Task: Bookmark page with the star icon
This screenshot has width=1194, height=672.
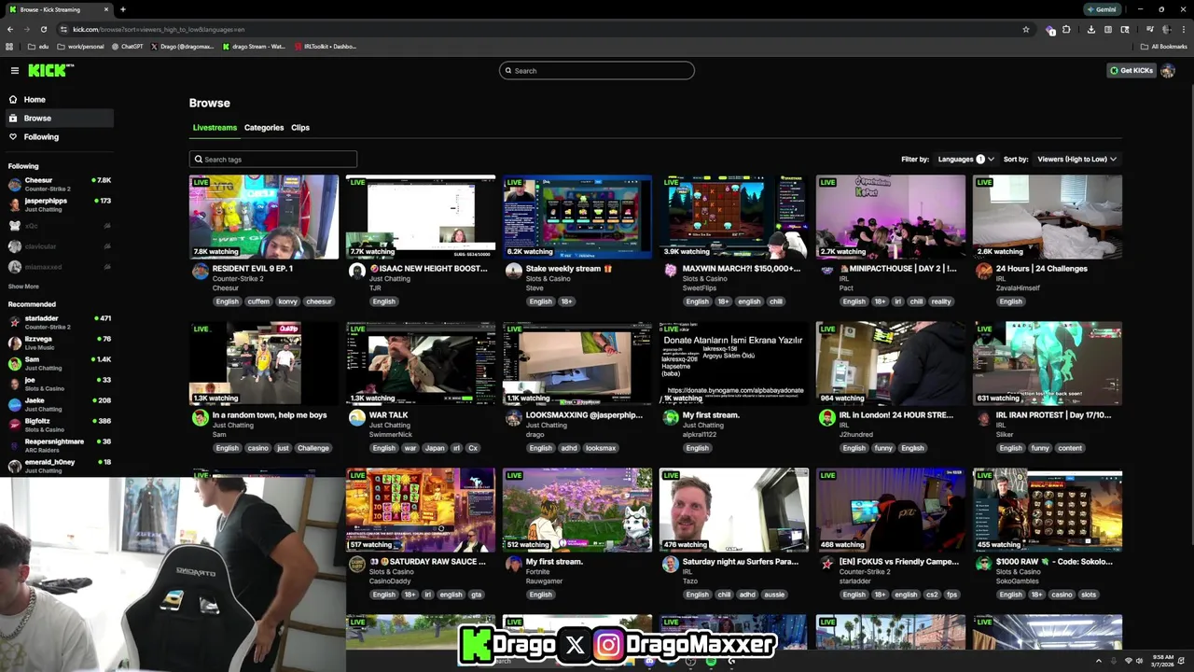Action: [x=1026, y=29]
